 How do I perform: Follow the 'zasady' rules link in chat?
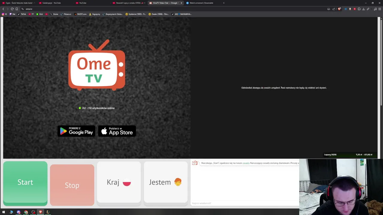(246, 163)
